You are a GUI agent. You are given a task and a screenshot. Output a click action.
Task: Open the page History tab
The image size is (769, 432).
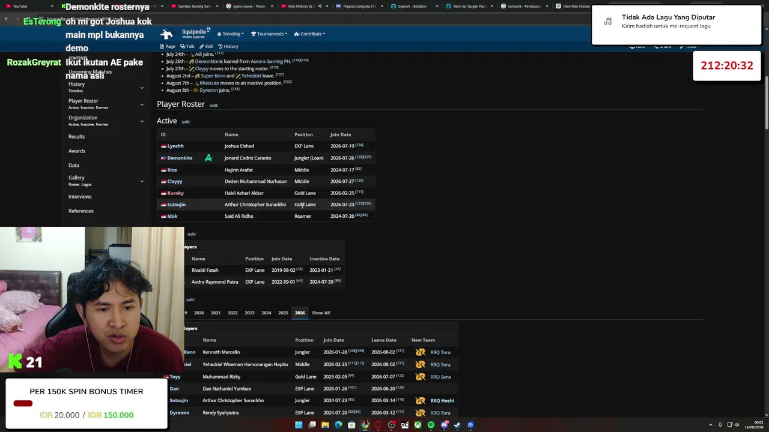pyautogui.click(x=228, y=46)
